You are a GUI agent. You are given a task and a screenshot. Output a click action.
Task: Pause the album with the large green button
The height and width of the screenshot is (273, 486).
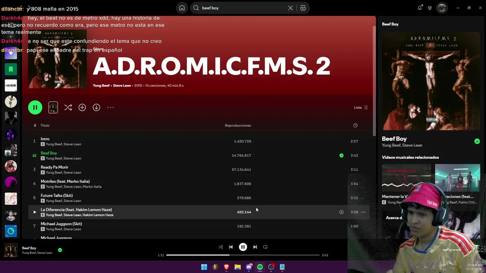coord(35,107)
